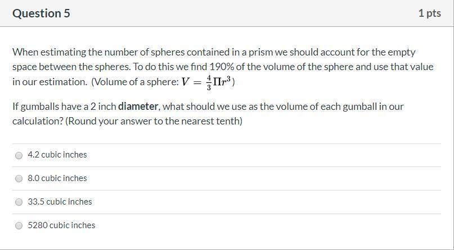This screenshot has height=250, width=454.
Task: Click the "33.5 cubic inches" answer label
Action: coord(60,202)
